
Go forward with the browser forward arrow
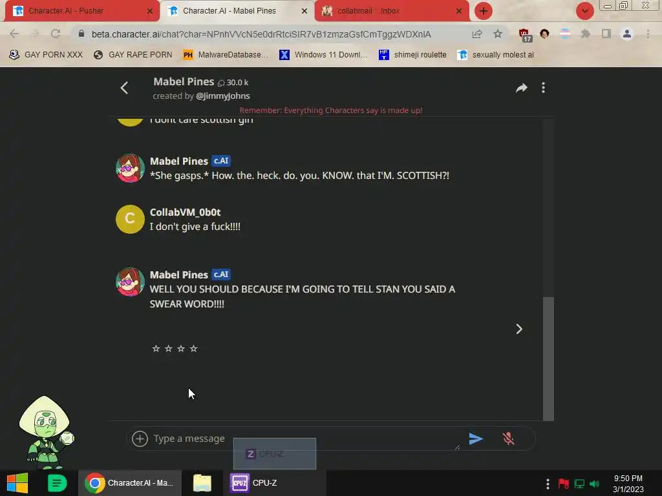(x=35, y=34)
